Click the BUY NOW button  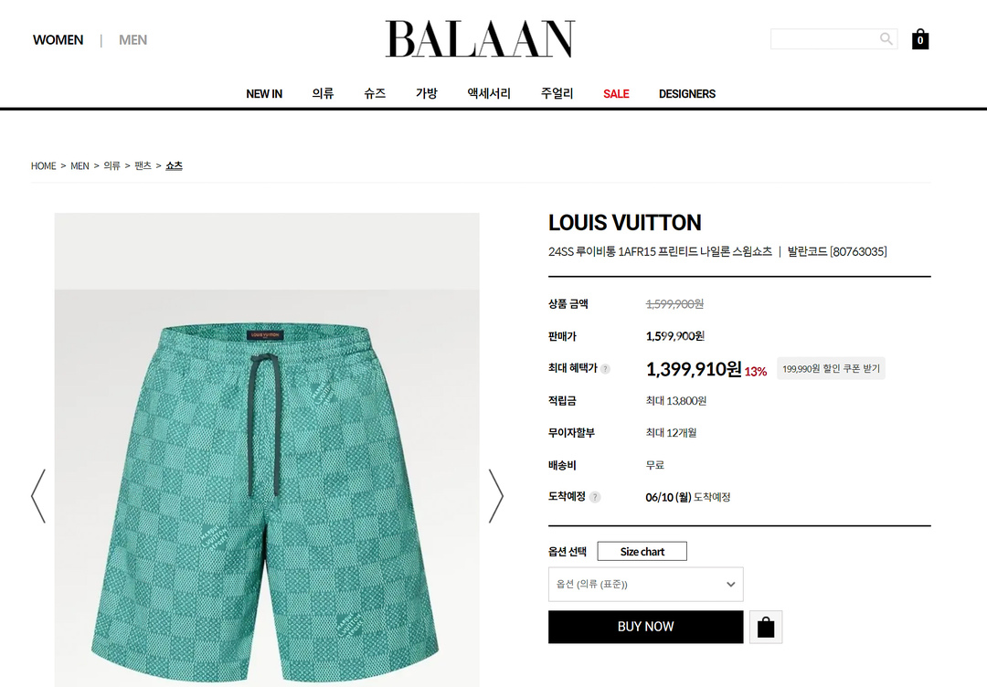coord(645,627)
